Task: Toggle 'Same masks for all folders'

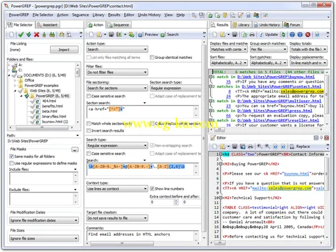Action: 11,156
